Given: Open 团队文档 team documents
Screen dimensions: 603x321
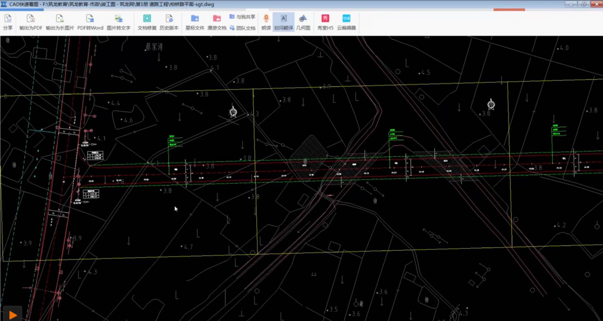Looking at the screenshot, I should [242, 28].
